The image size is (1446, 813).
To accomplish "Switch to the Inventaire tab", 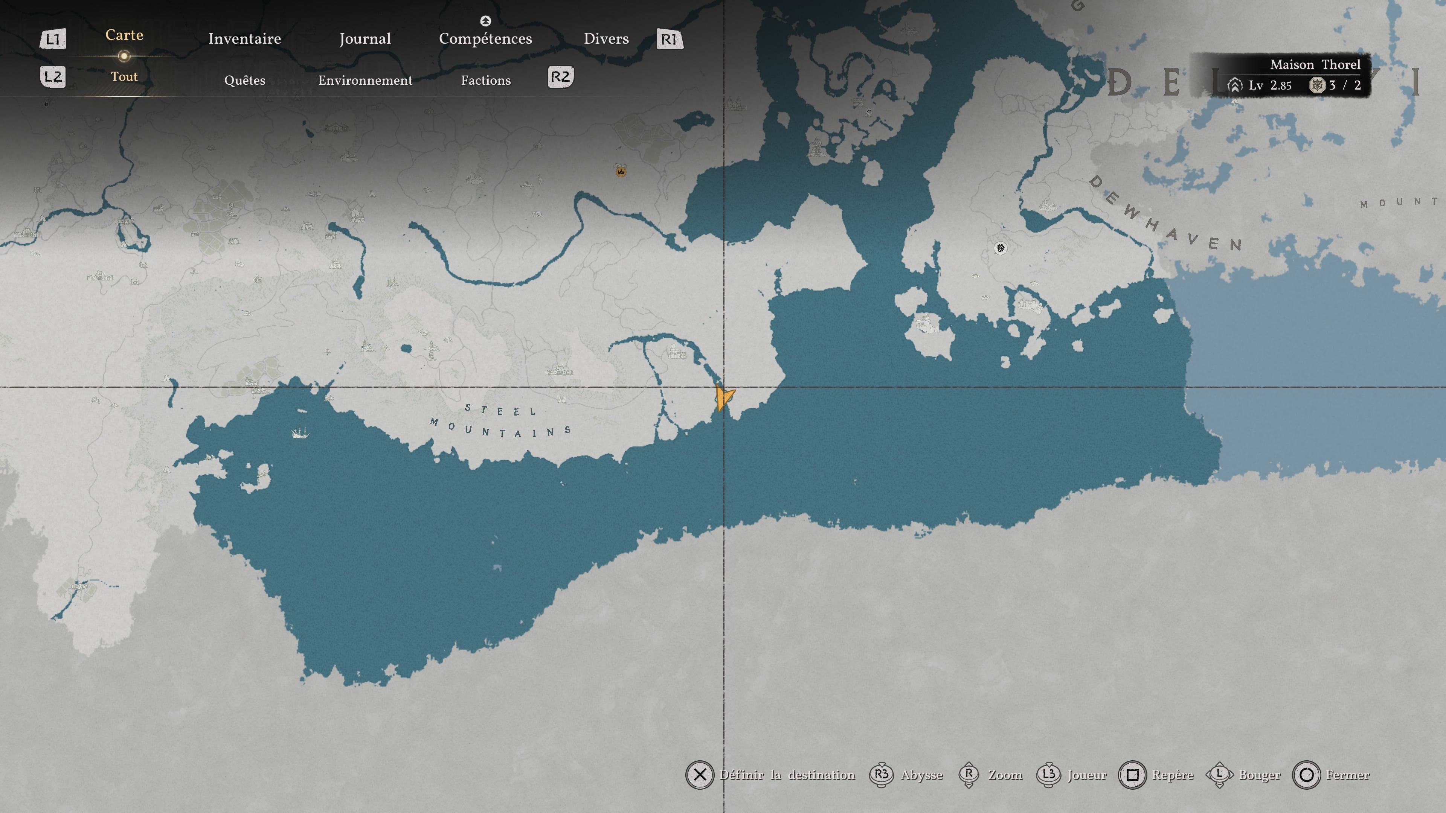I will pyautogui.click(x=245, y=39).
